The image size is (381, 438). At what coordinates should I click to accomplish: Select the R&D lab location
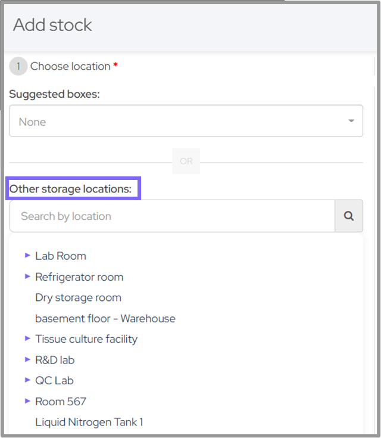(55, 360)
